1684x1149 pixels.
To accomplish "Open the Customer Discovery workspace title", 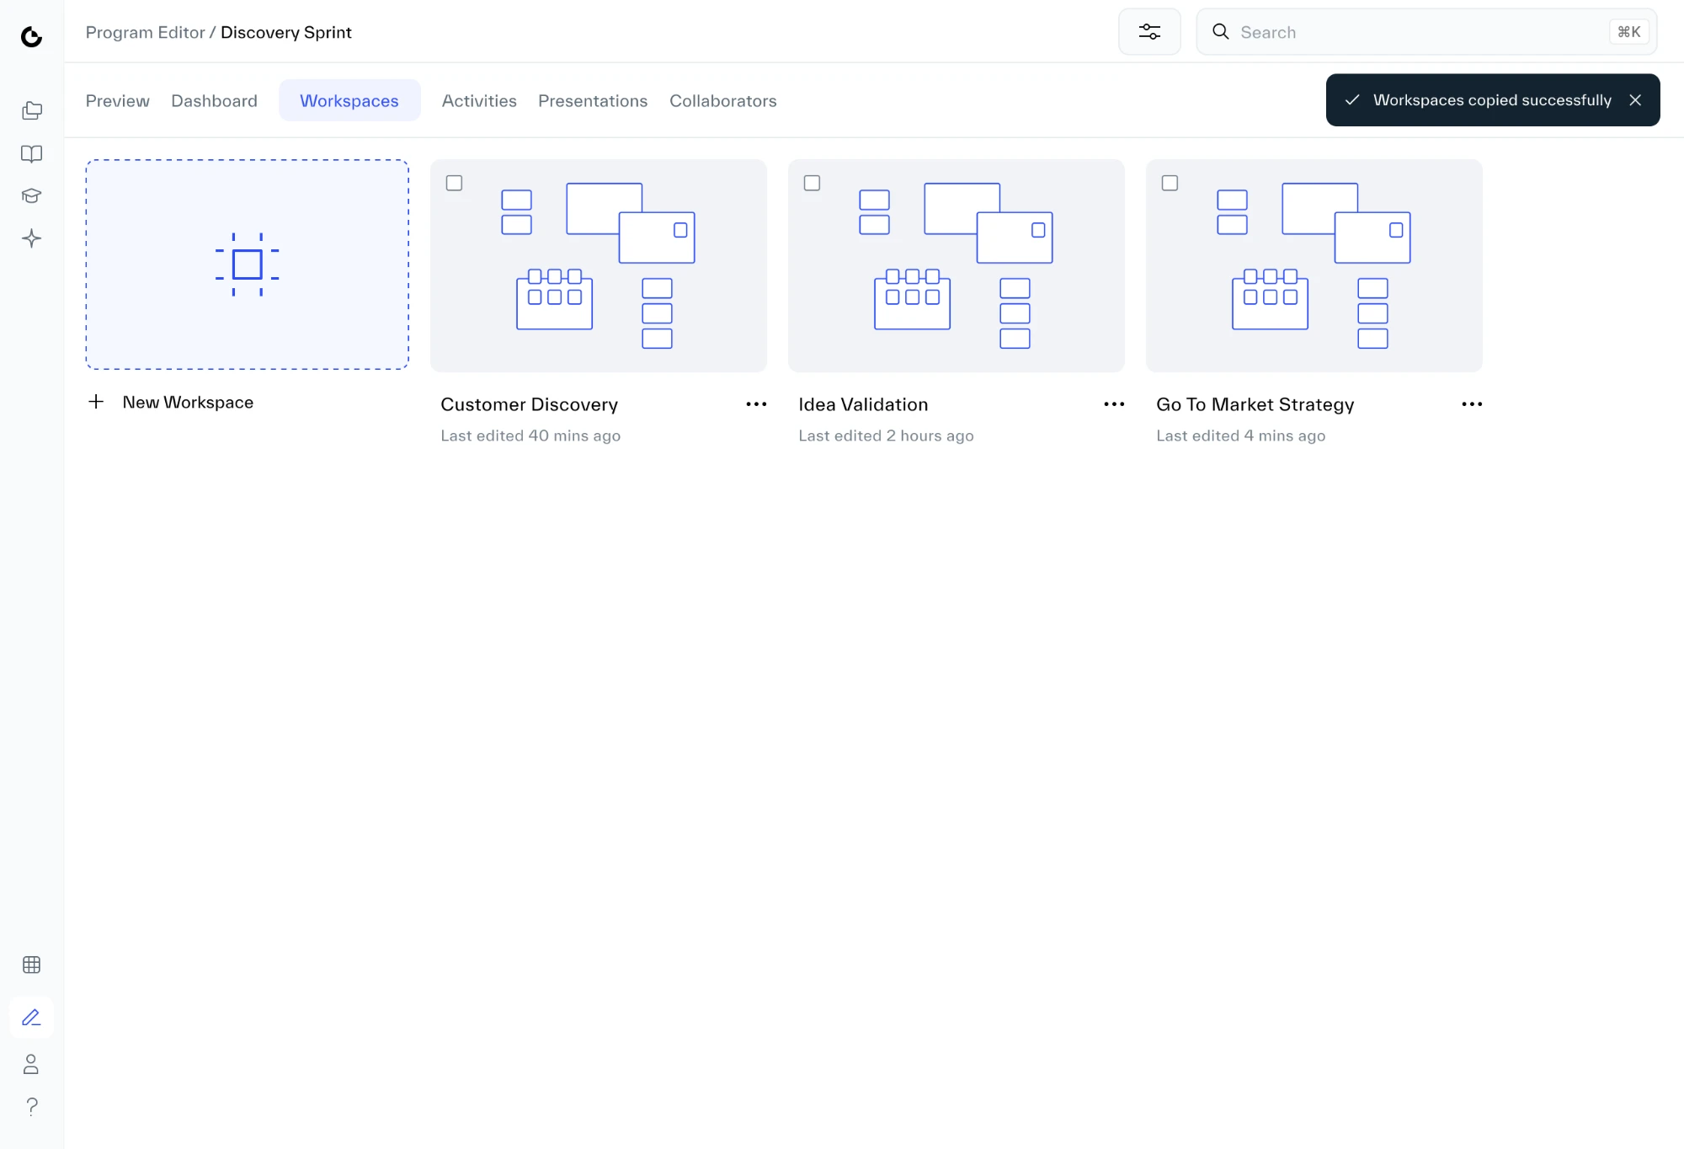I will (530, 404).
